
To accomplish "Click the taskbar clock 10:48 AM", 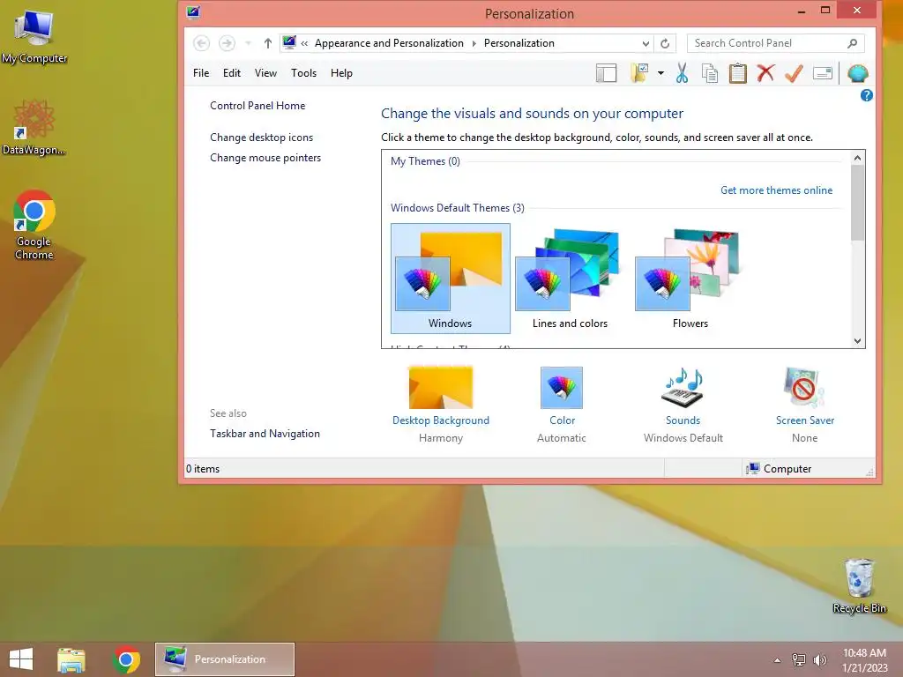I will 864,653.
